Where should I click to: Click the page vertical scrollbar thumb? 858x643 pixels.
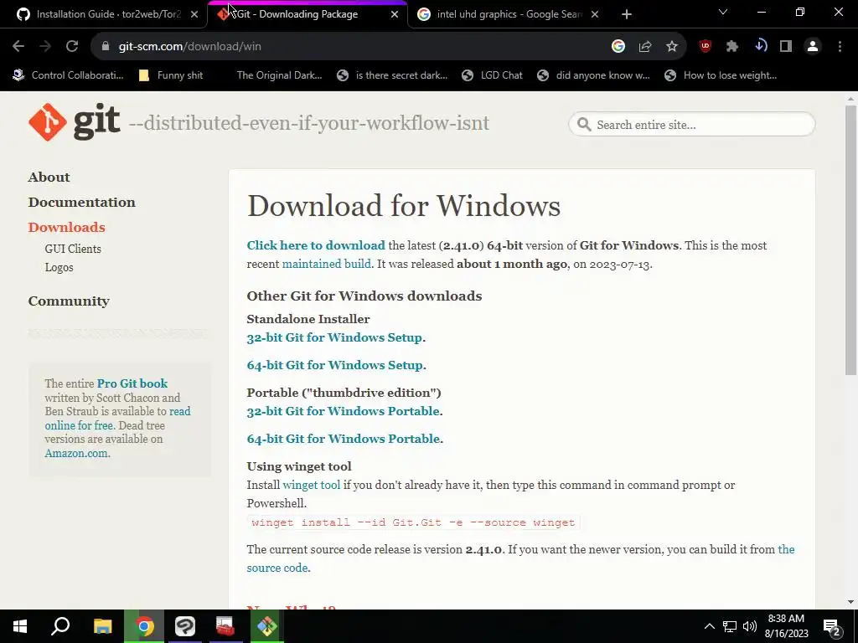(x=850, y=239)
